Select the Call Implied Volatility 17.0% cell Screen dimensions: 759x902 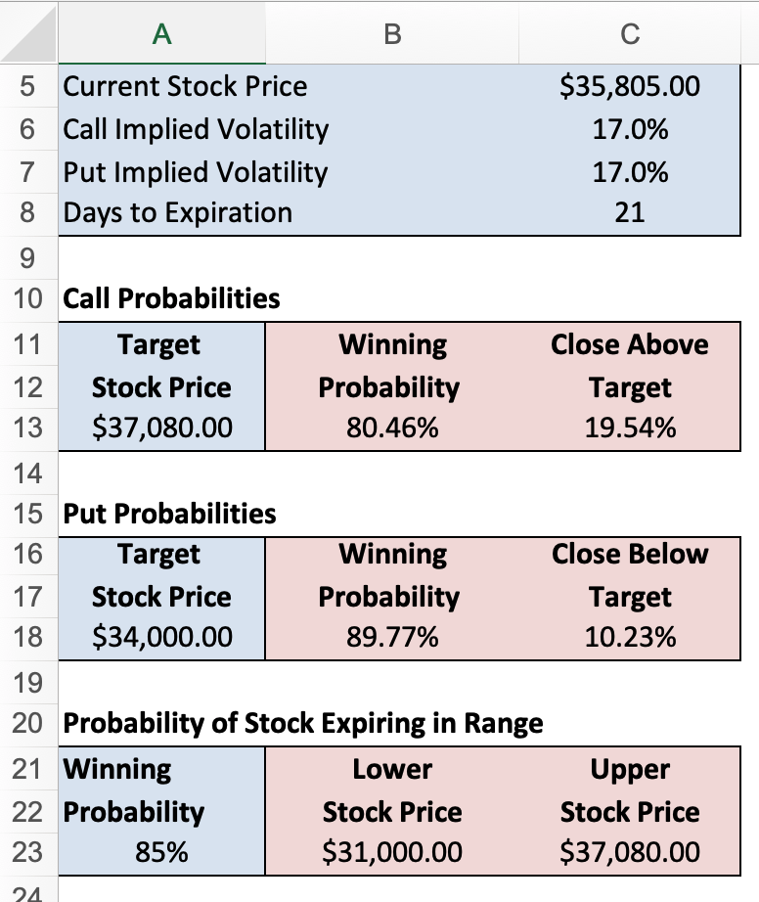pos(629,129)
